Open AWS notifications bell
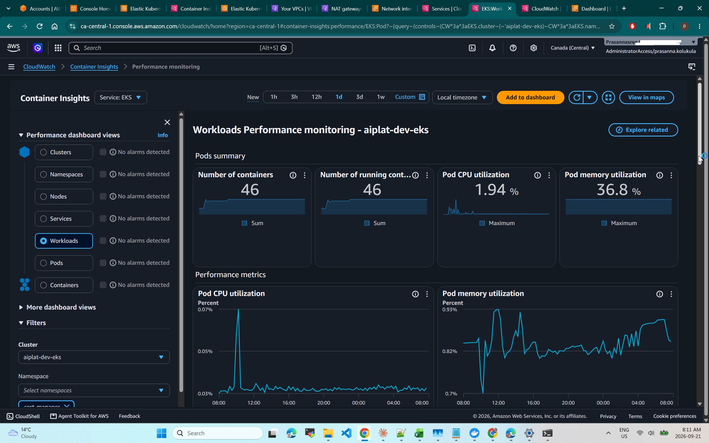Image resolution: width=709 pixels, height=443 pixels. (492, 48)
